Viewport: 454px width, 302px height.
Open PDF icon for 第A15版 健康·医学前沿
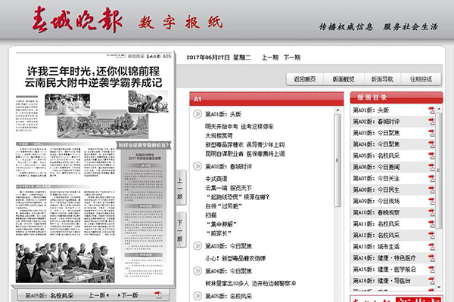pyautogui.click(x=431, y=270)
